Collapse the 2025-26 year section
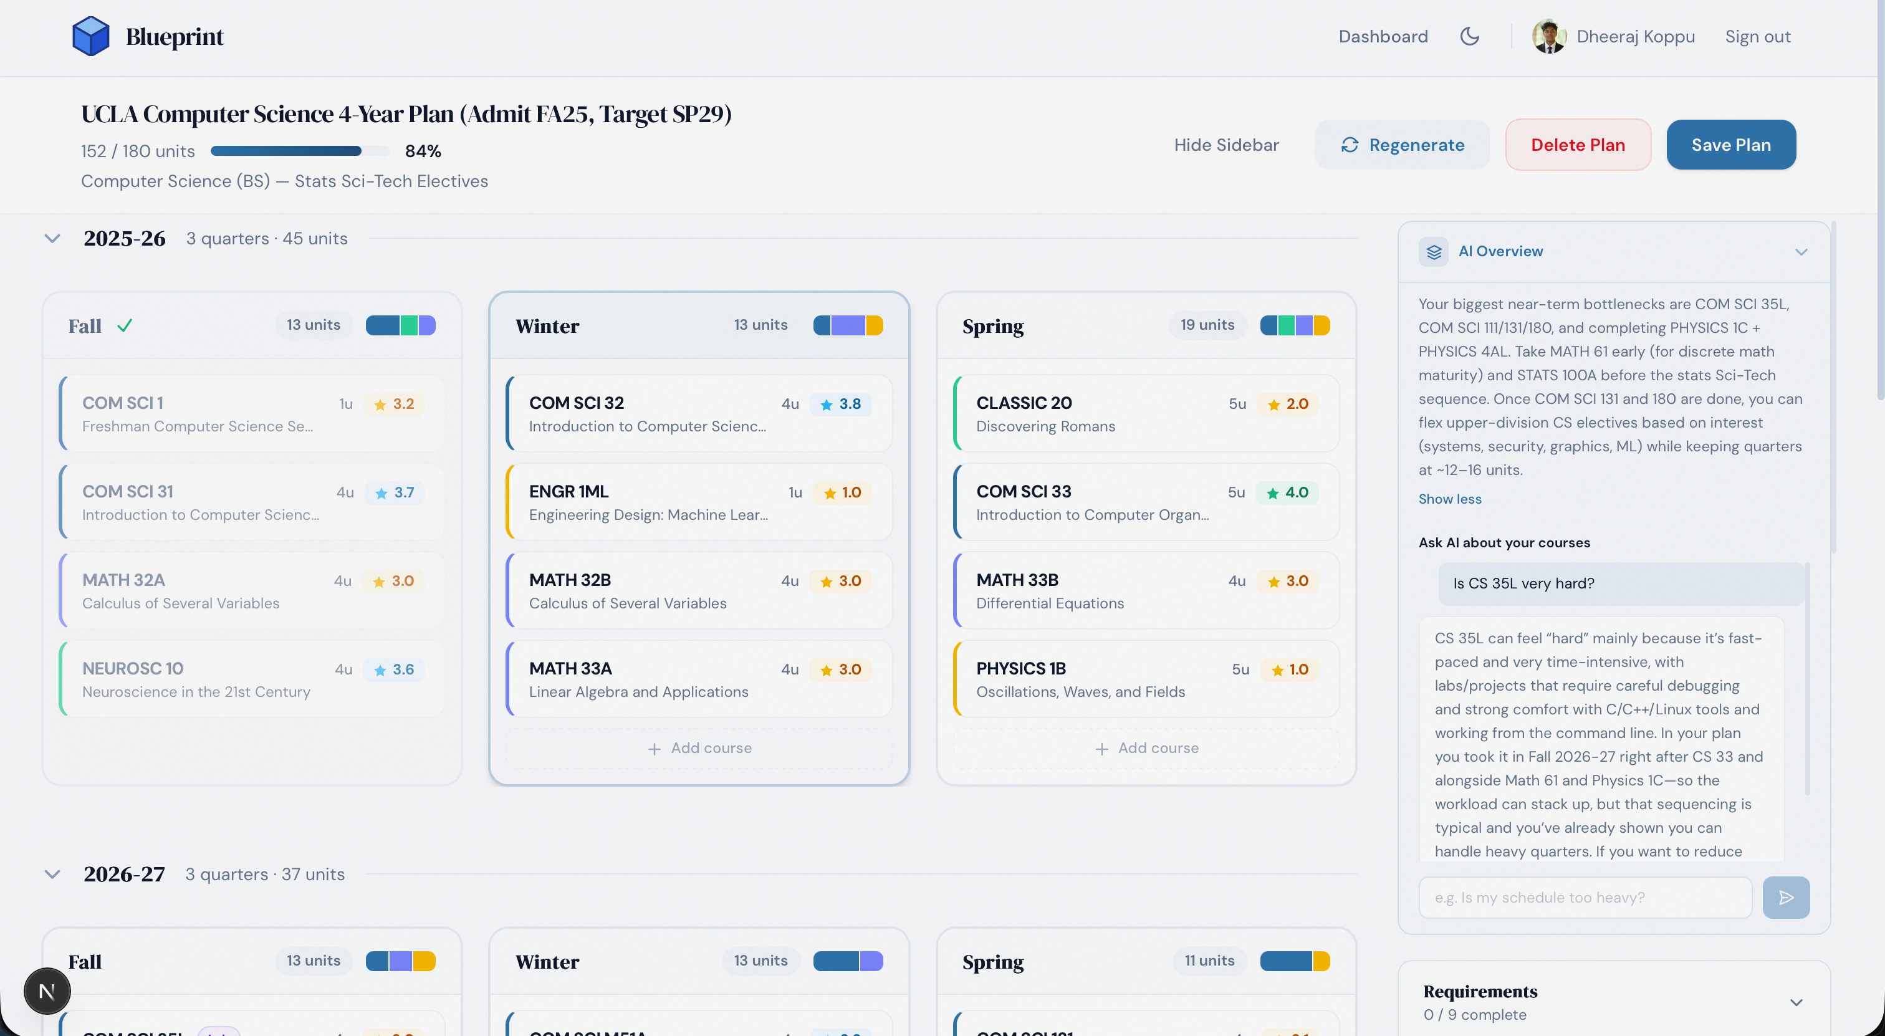This screenshot has height=1036, width=1885. coord(52,239)
